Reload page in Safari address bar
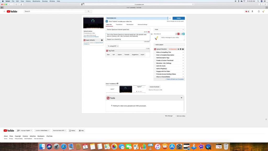Viewport: 268px width, 151px height. pos(193,4)
